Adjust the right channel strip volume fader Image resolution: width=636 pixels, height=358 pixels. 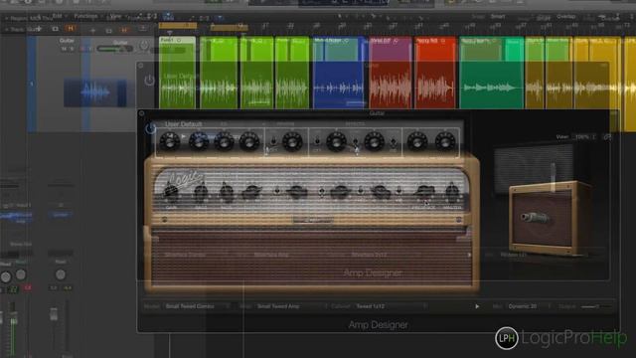[54, 314]
